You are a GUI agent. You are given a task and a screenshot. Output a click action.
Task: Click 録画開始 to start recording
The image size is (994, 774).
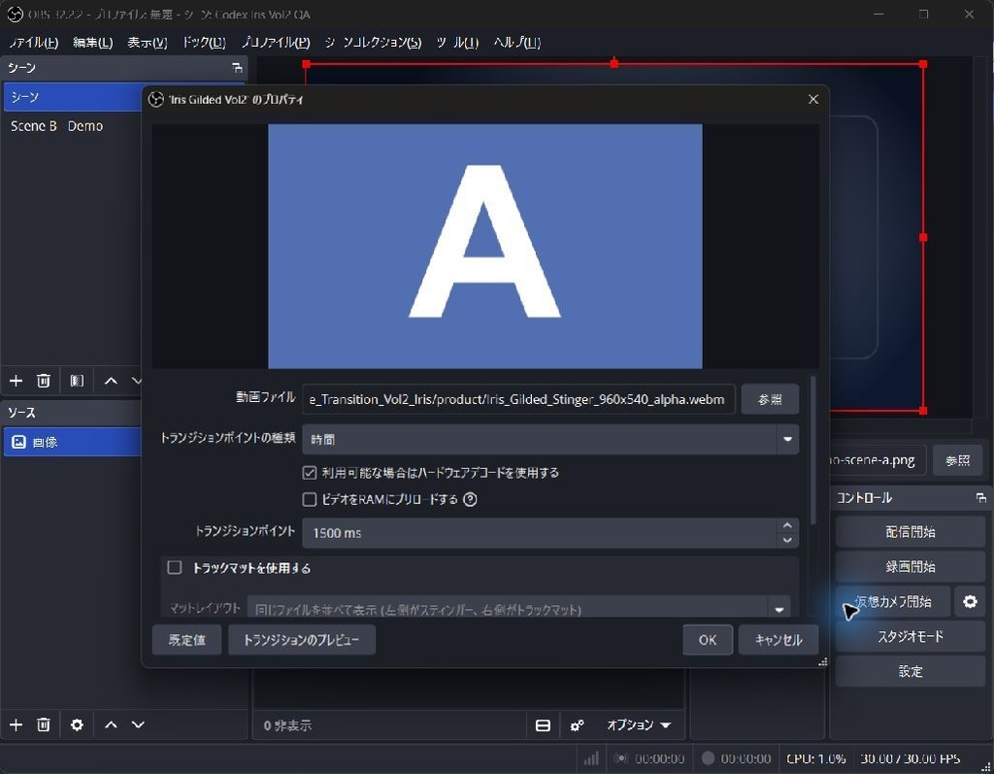click(x=911, y=566)
